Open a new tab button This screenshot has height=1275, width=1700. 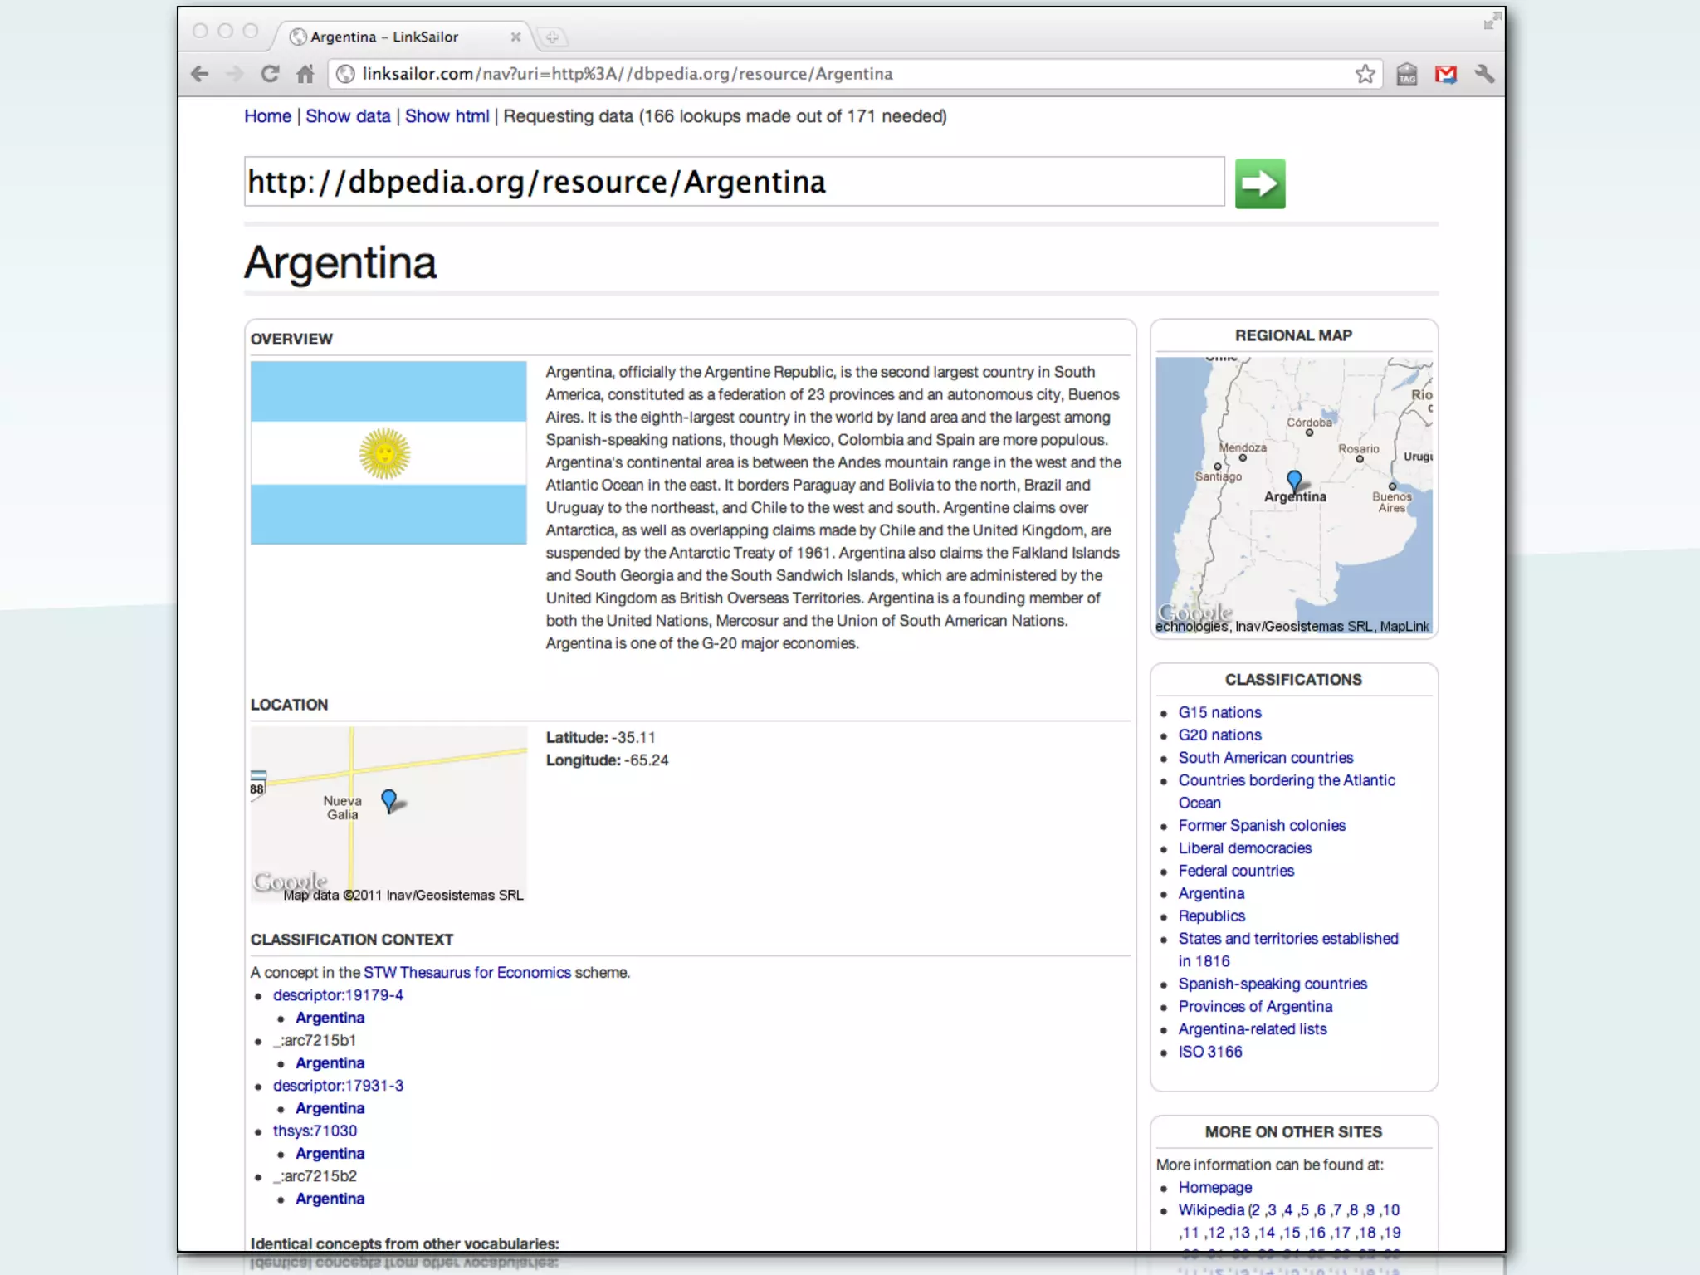pyautogui.click(x=552, y=37)
